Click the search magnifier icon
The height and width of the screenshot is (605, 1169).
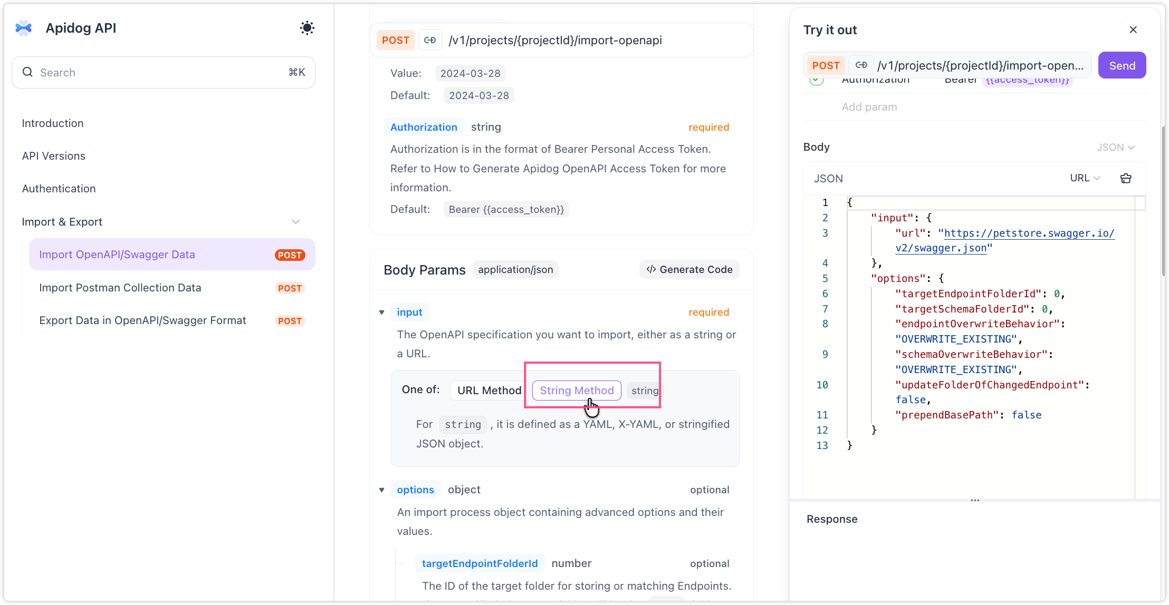[x=28, y=72]
